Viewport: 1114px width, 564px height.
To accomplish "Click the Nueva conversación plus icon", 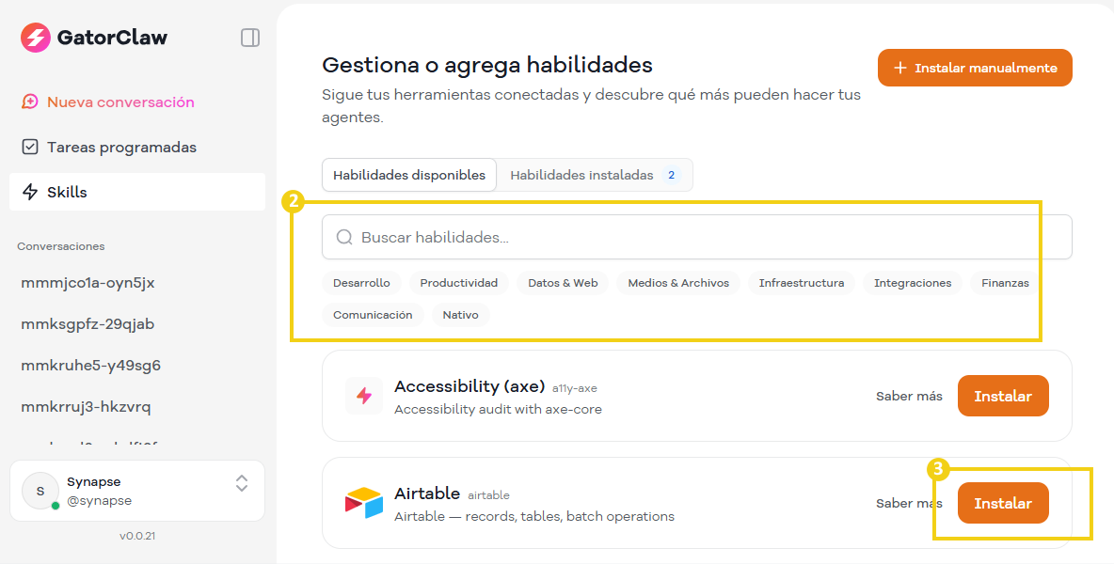I will coord(29,102).
